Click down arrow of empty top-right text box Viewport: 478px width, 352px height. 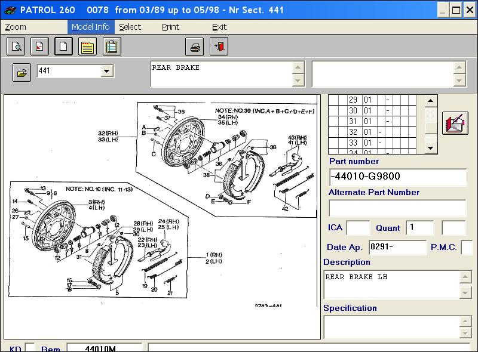[459, 81]
